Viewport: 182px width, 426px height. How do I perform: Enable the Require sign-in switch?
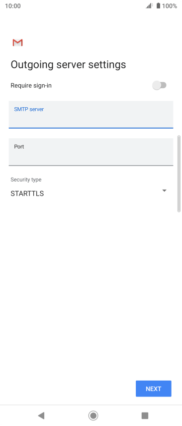(159, 85)
